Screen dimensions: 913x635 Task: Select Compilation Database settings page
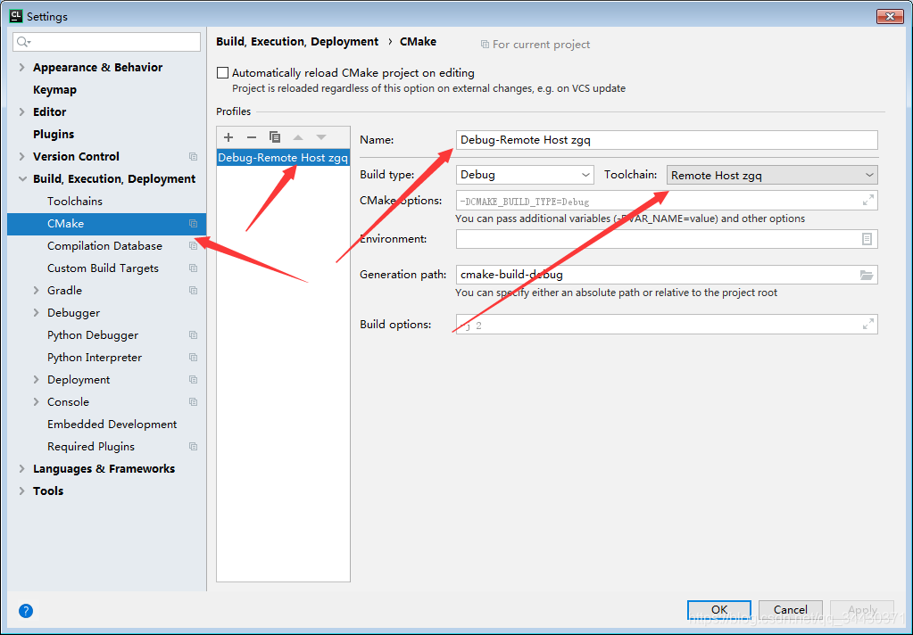[106, 245]
